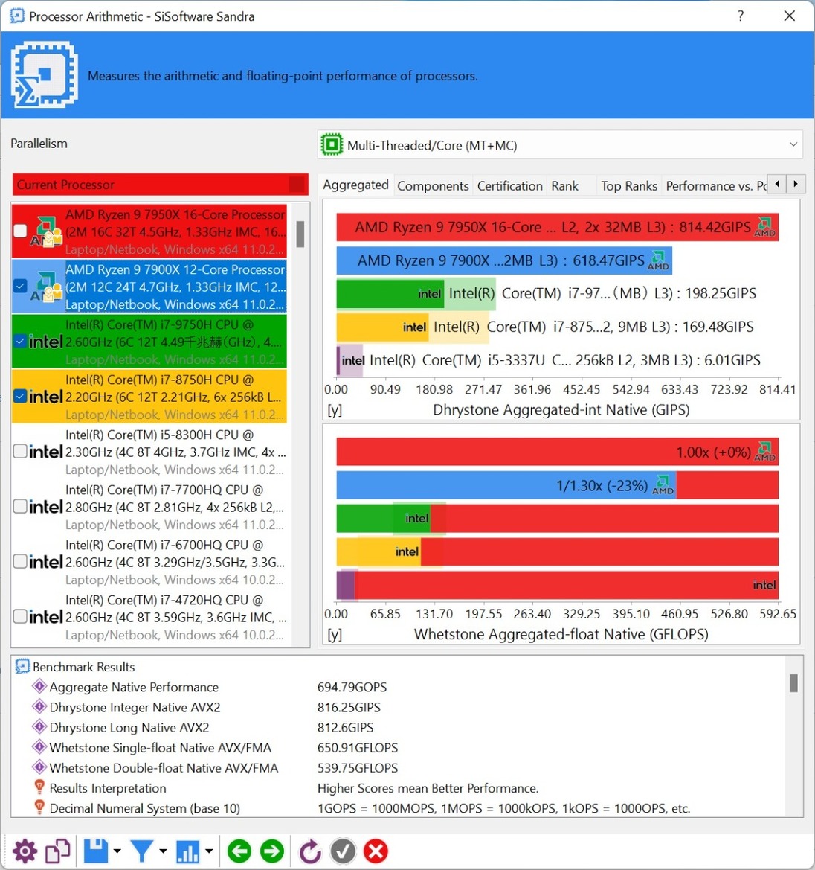The width and height of the screenshot is (815, 870).
Task: Click the Benchmark Results header icon
Action: pos(22,666)
